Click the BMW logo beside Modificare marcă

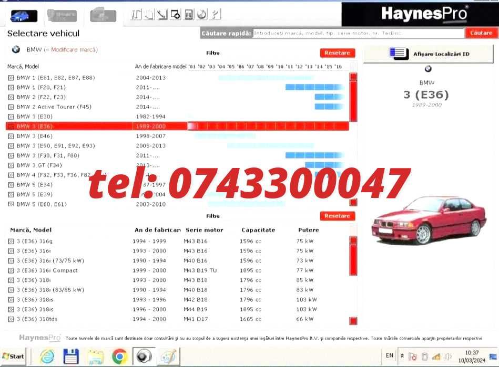[x=16, y=49]
